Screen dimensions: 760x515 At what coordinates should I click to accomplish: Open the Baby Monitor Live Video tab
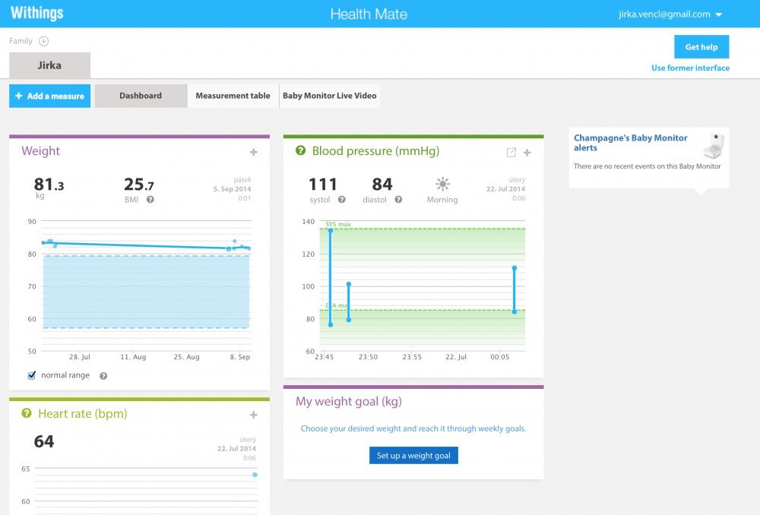(330, 96)
